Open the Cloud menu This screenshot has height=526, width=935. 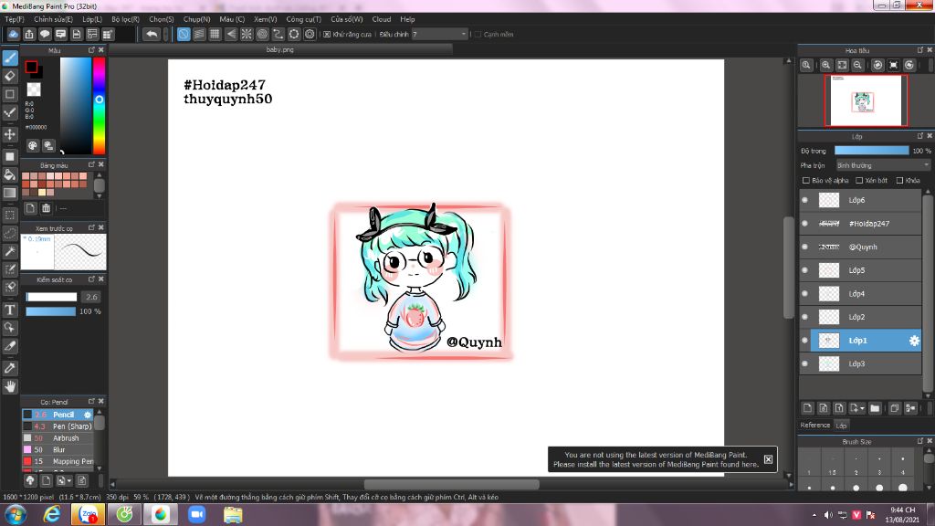pyautogui.click(x=381, y=19)
